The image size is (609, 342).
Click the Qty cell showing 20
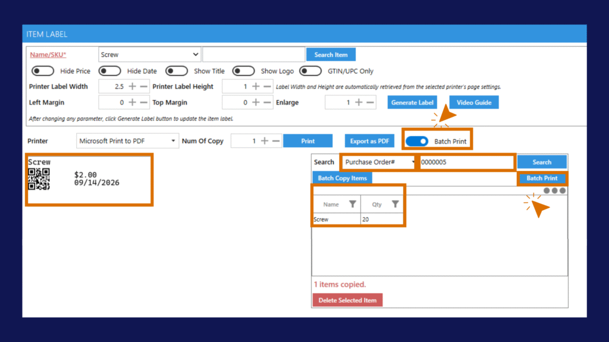[382, 220]
